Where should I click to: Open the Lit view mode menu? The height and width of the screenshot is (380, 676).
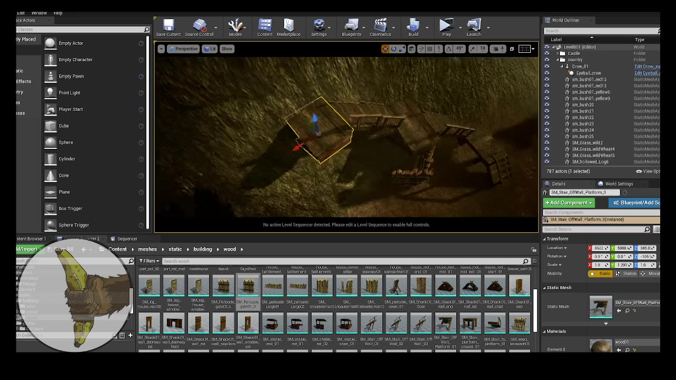210,49
